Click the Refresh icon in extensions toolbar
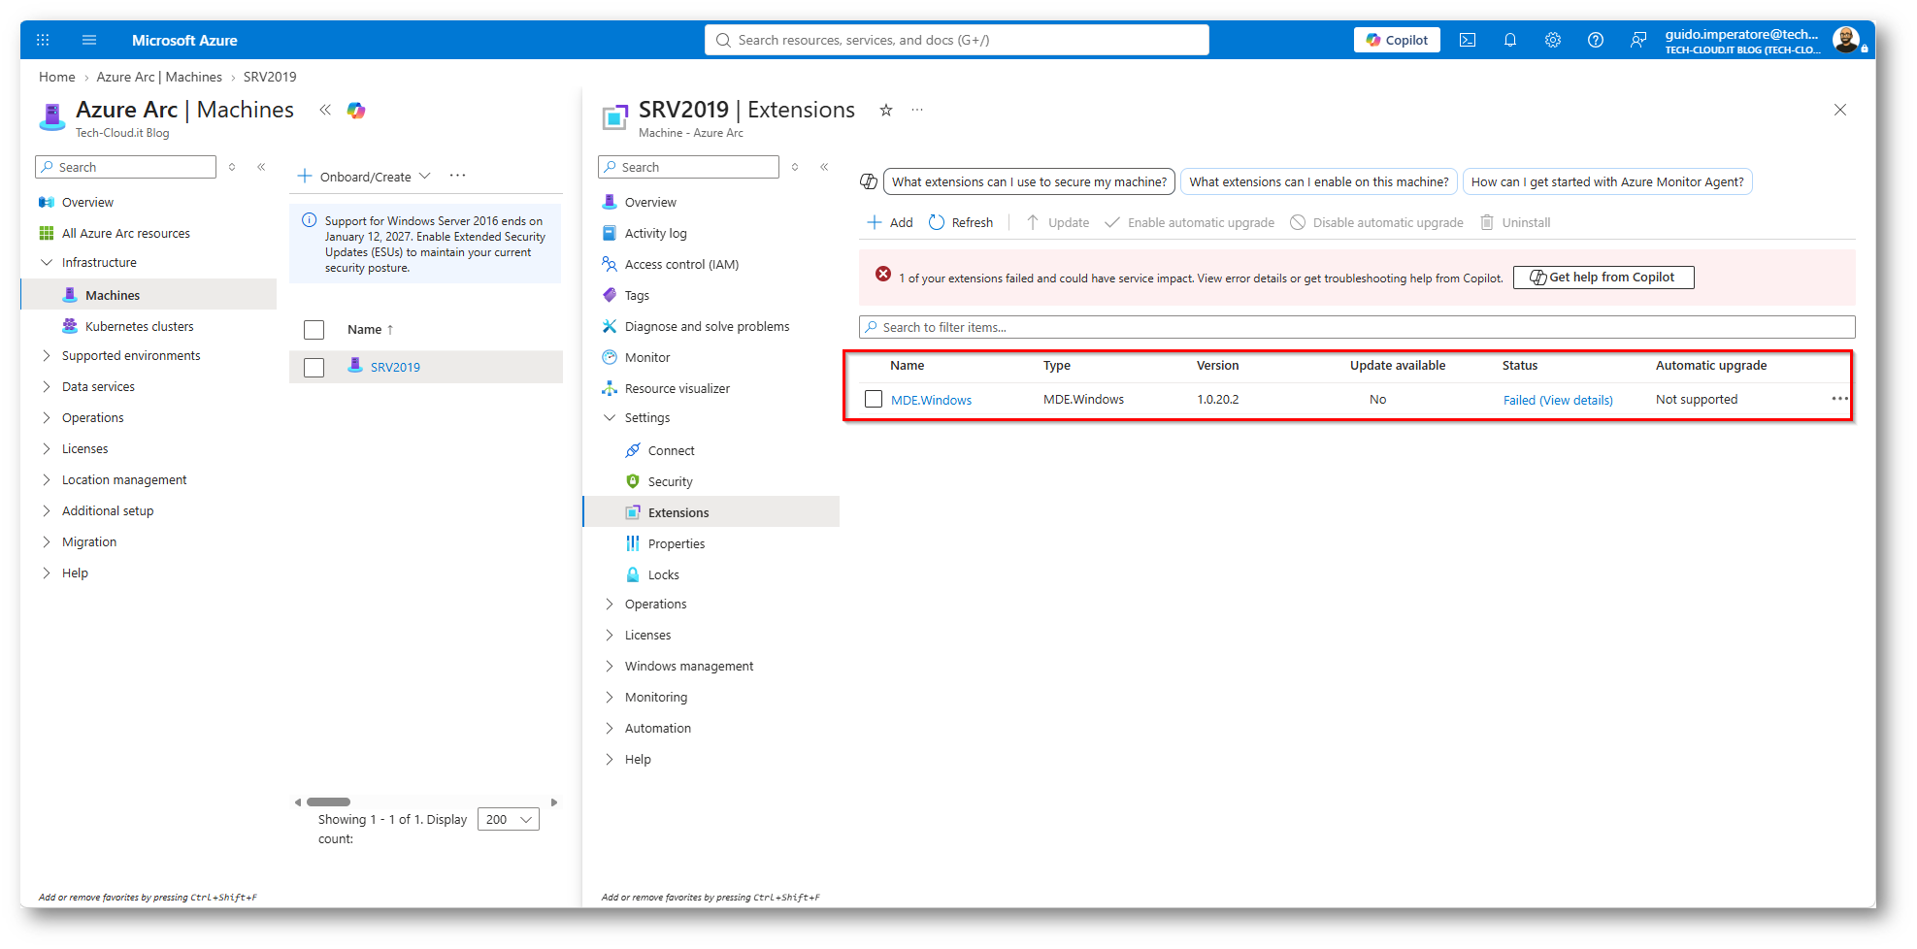Screen dimensions: 1917x949 (x=937, y=222)
